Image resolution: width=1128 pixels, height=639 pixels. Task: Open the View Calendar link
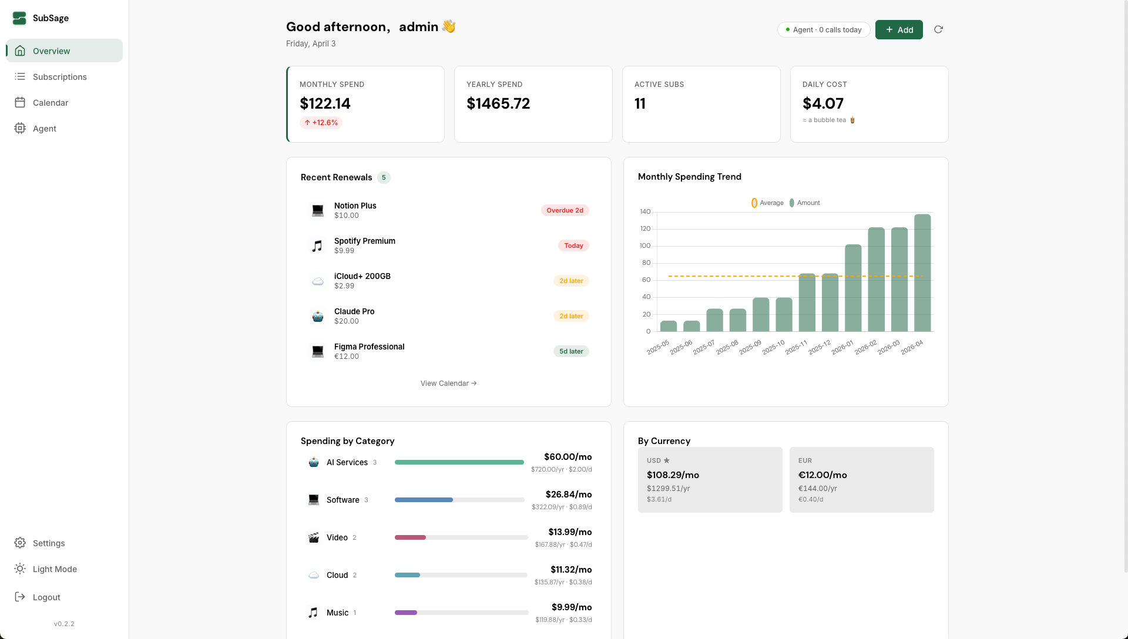click(448, 383)
